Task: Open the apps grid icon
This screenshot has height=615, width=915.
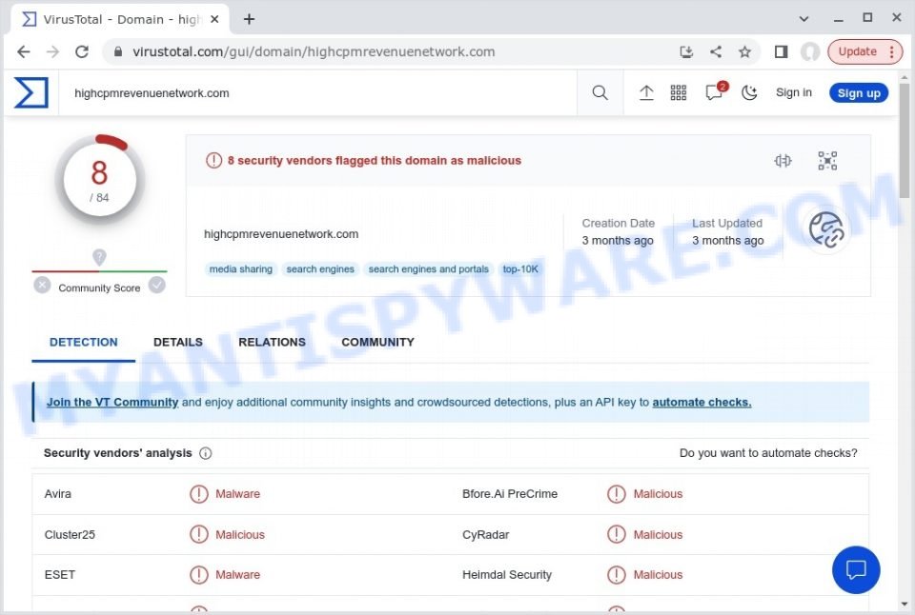Action: click(x=678, y=92)
